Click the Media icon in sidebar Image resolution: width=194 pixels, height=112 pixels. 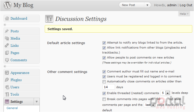coord(7,38)
